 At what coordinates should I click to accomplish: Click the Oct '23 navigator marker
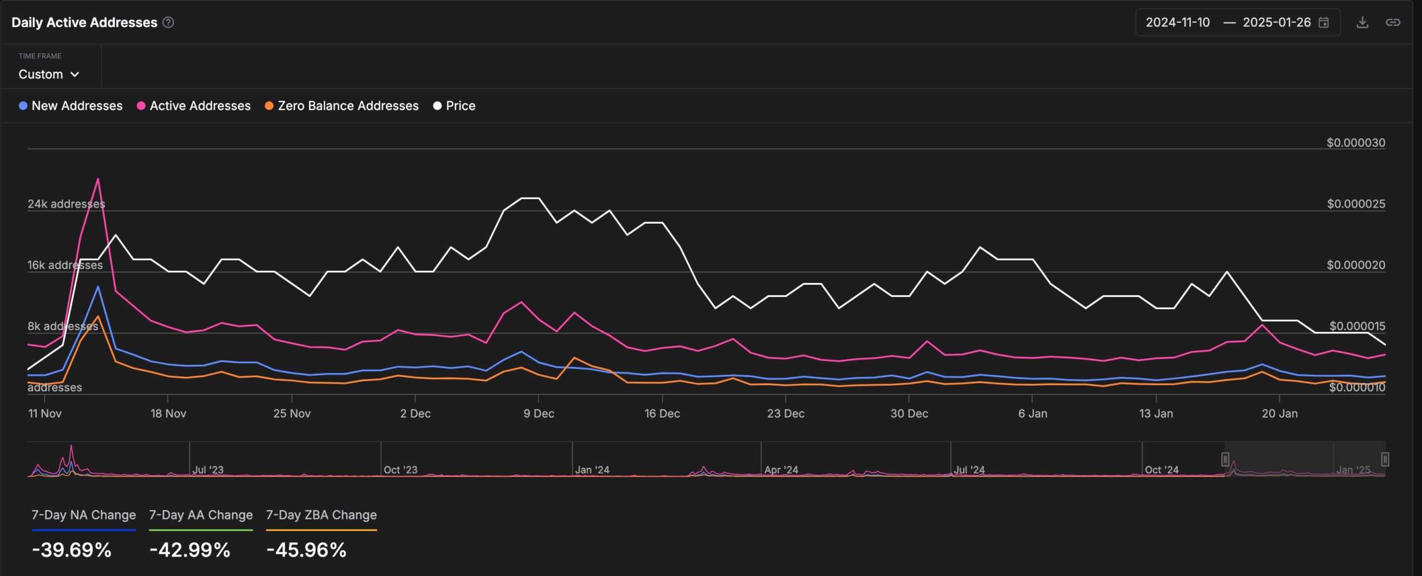click(x=400, y=469)
